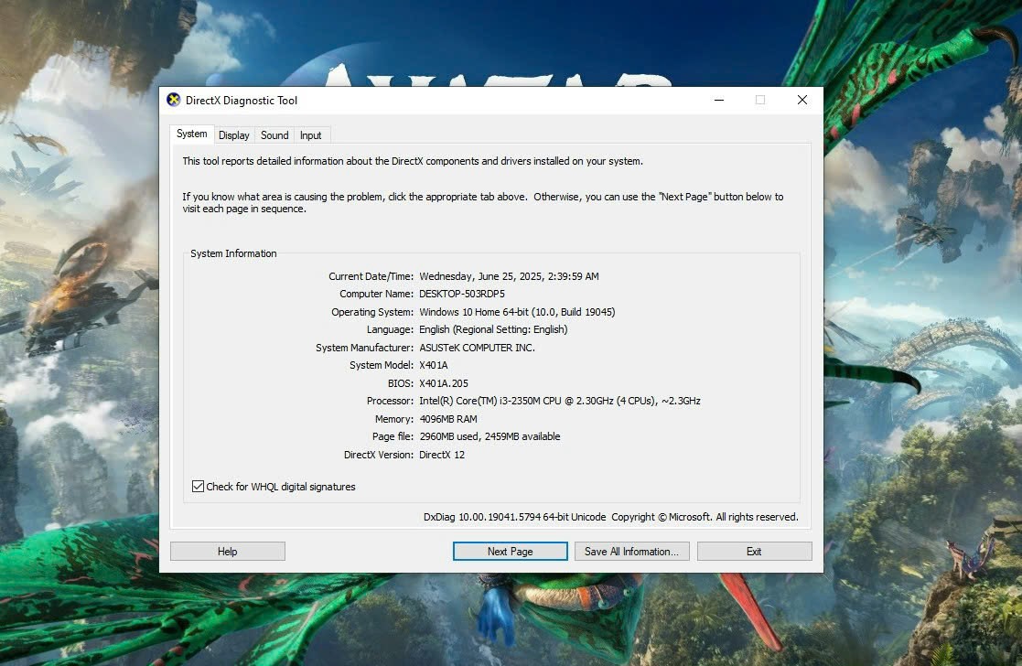Go to Next Page

tap(511, 552)
